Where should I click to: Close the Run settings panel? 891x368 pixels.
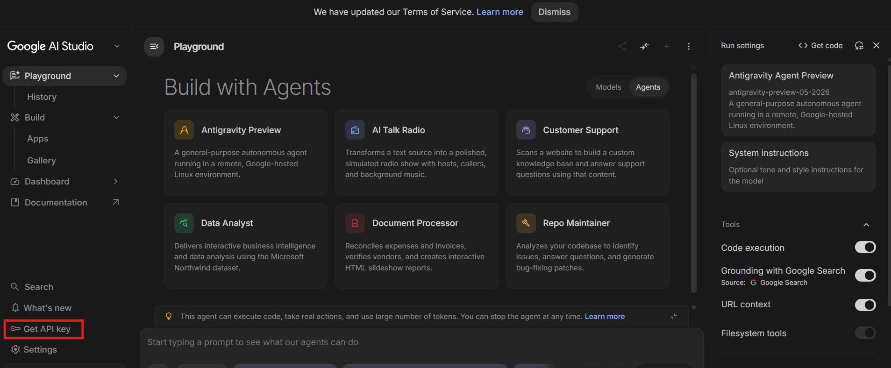click(x=877, y=45)
